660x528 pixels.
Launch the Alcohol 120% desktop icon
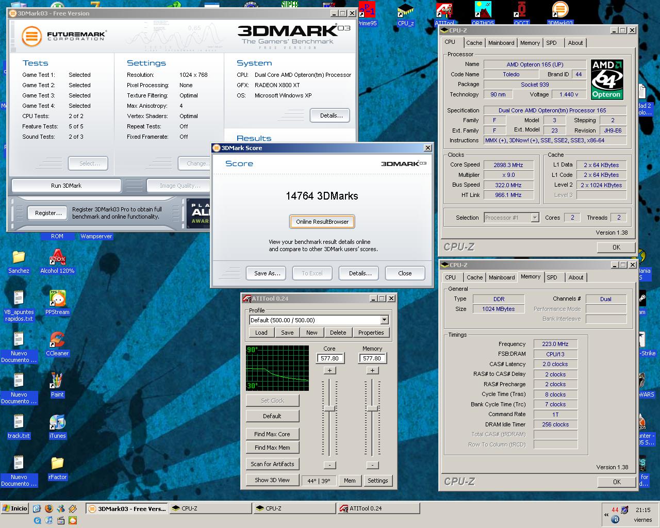click(x=57, y=262)
